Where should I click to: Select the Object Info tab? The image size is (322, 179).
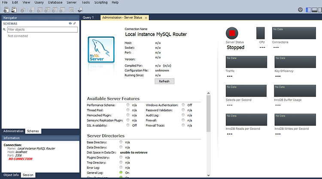(11, 175)
